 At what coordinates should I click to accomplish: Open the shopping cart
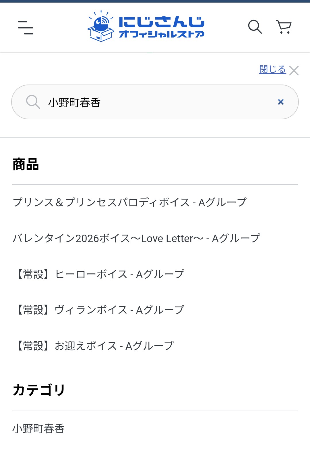coord(284,27)
